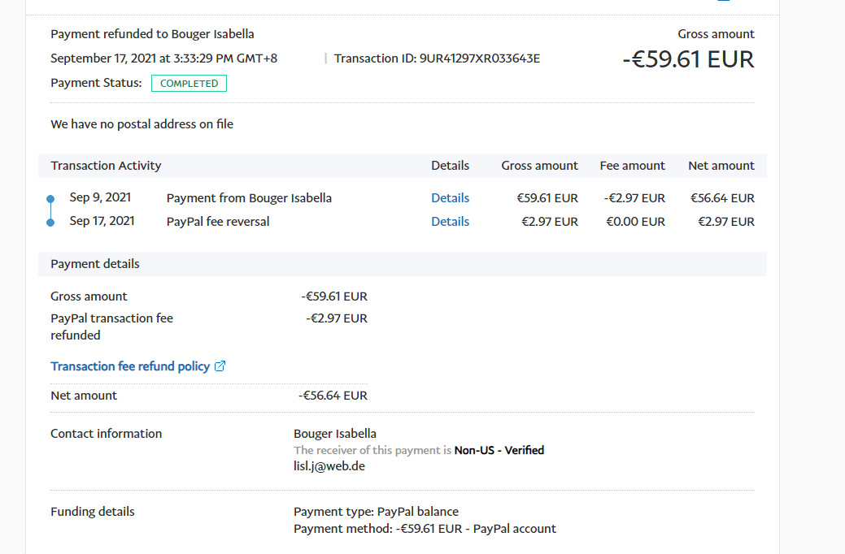Click the -€56.64 EUR net amount value
Viewport: 845px width, 554px height.
pyautogui.click(x=333, y=396)
